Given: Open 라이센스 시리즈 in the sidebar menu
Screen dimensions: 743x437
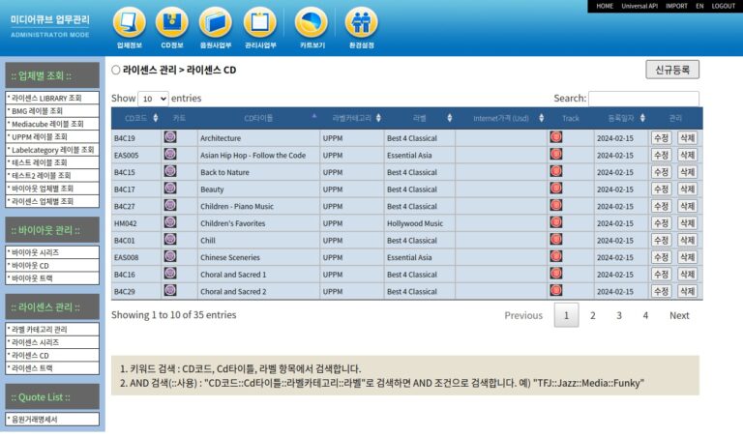Looking at the screenshot, I should pyautogui.click(x=52, y=342).
